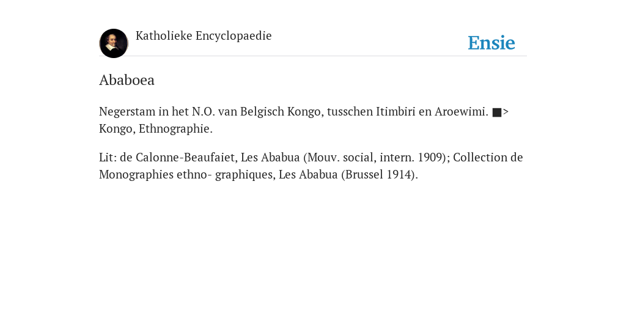Click the black square reference symbol
626x313 pixels.
(x=496, y=112)
